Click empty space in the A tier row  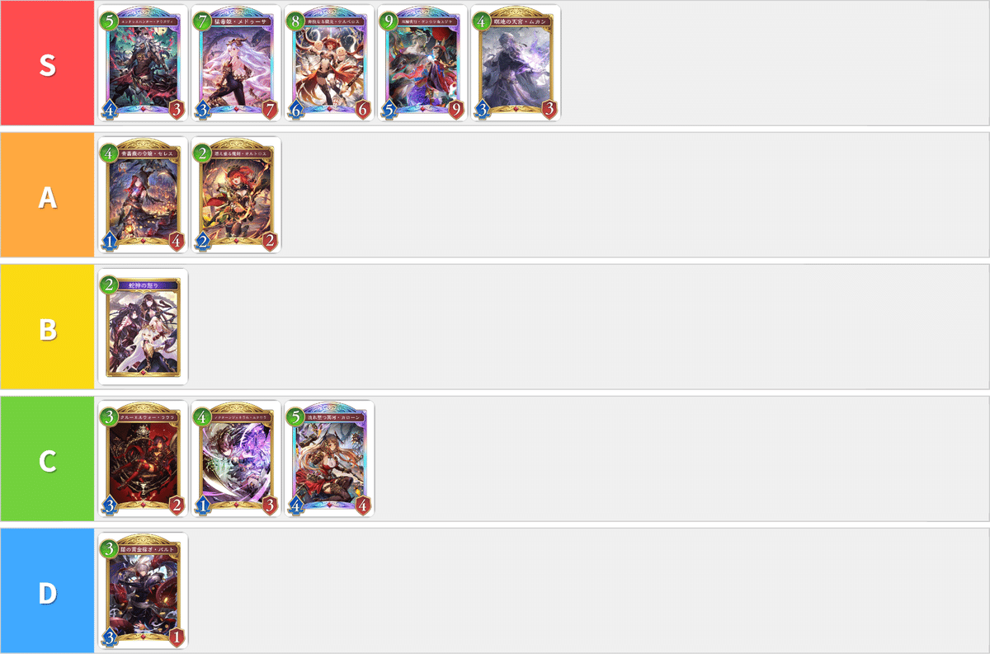point(635,195)
